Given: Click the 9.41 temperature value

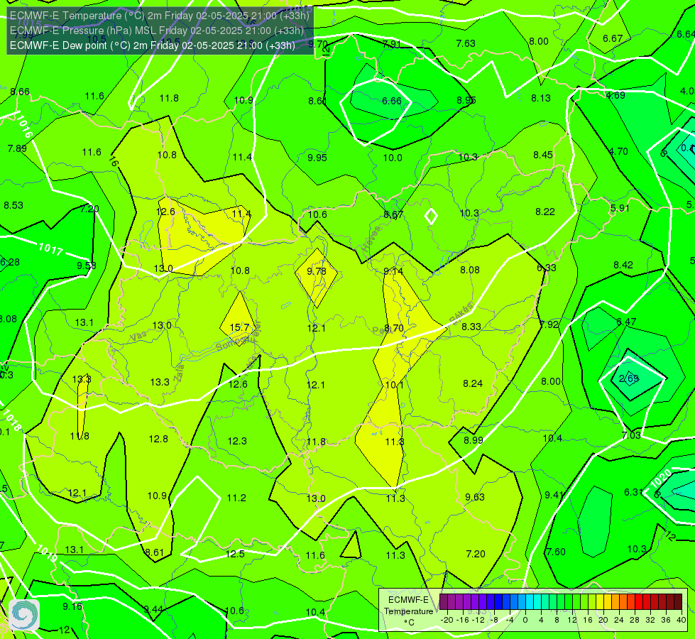Looking at the screenshot, I should [554, 495].
